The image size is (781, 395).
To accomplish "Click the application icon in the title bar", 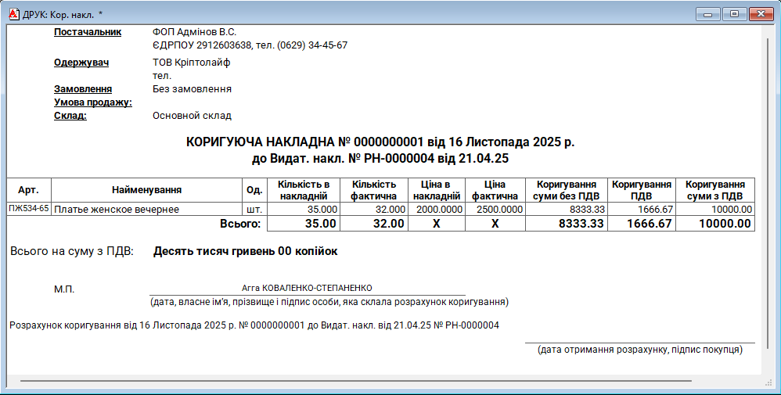I will (x=13, y=13).
